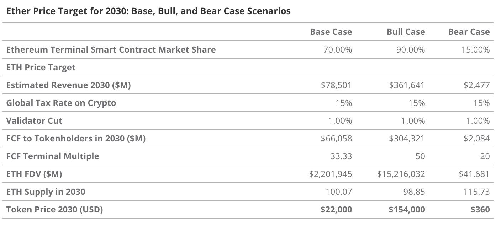Click the Token Price 2030 (USD) label
Image resolution: width=496 pixels, height=226 pixels.
(x=54, y=210)
